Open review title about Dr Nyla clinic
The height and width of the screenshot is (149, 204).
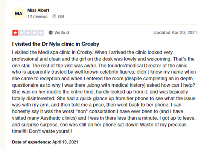click(x=56, y=44)
